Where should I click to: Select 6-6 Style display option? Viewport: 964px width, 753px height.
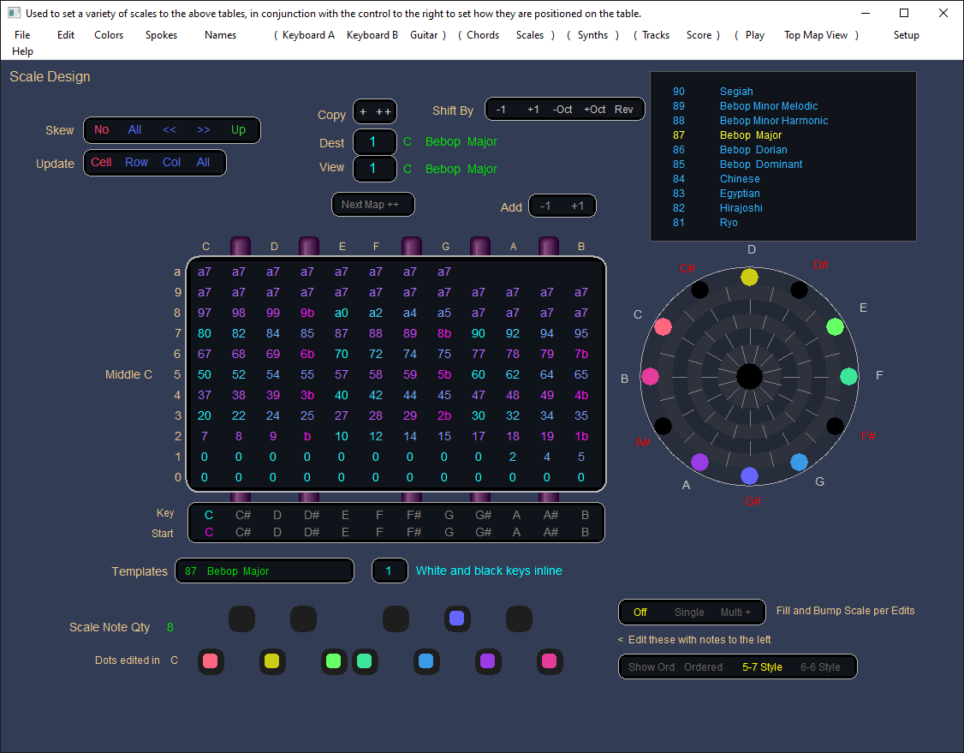(x=820, y=667)
